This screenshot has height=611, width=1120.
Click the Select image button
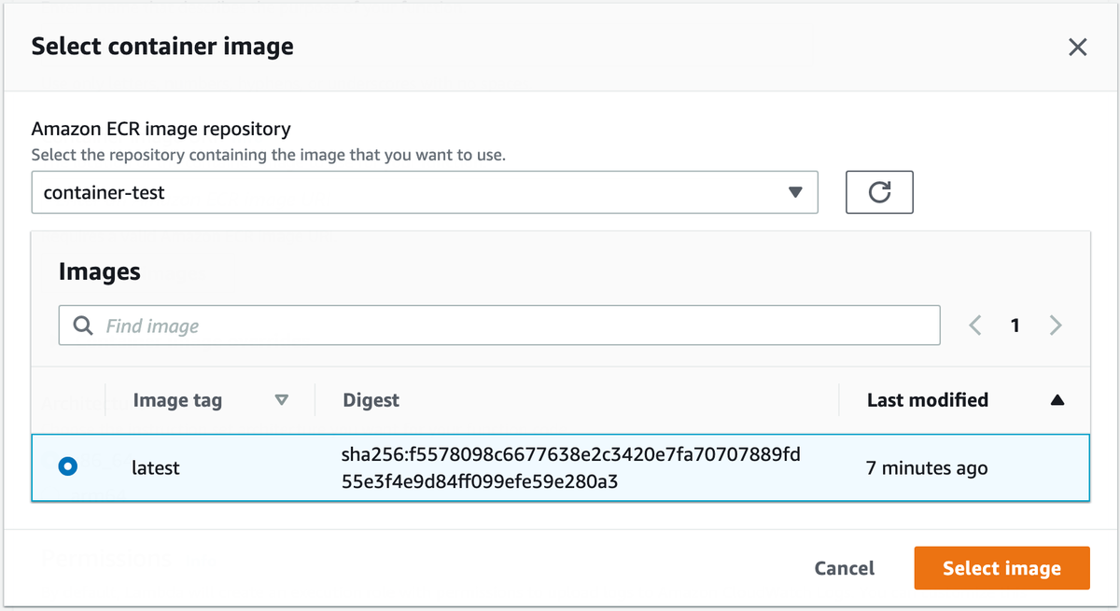[x=1001, y=567]
